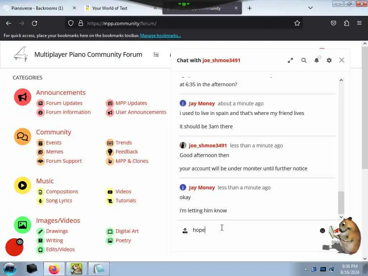This screenshot has height=276, width=368.
Task: Expand the chat window to fullscreen
Action: (290, 60)
